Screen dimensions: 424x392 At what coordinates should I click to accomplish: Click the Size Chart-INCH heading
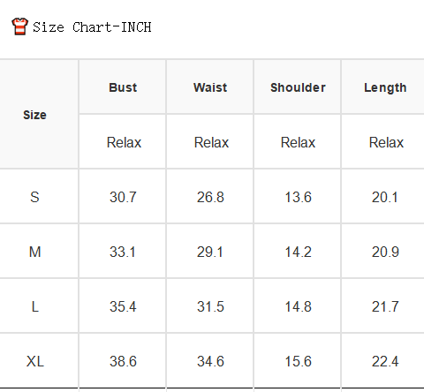(x=92, y=27)
